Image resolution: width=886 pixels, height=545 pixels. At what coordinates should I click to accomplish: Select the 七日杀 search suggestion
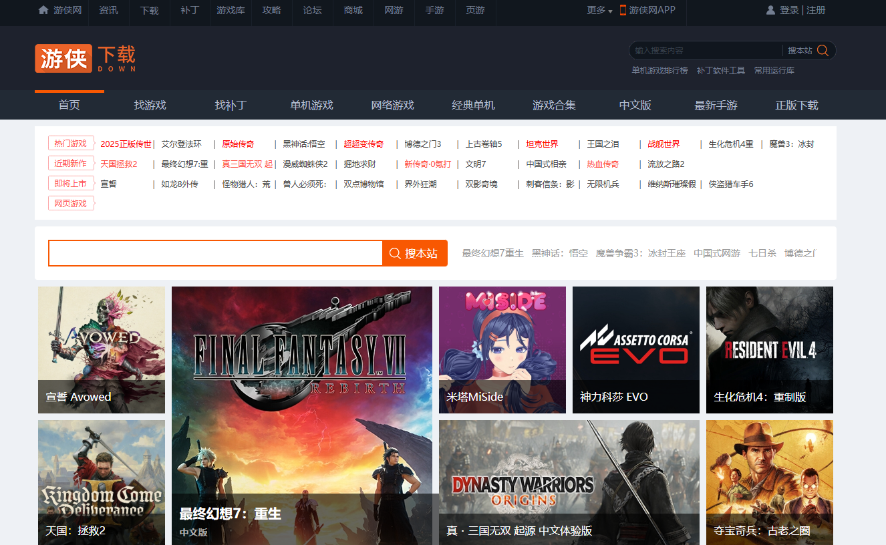tap(762, 253)
